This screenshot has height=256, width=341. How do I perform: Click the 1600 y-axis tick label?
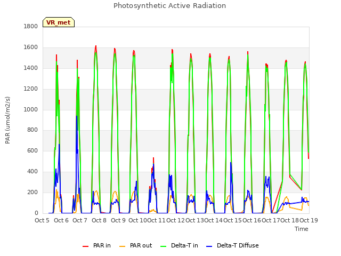point(31,47)
